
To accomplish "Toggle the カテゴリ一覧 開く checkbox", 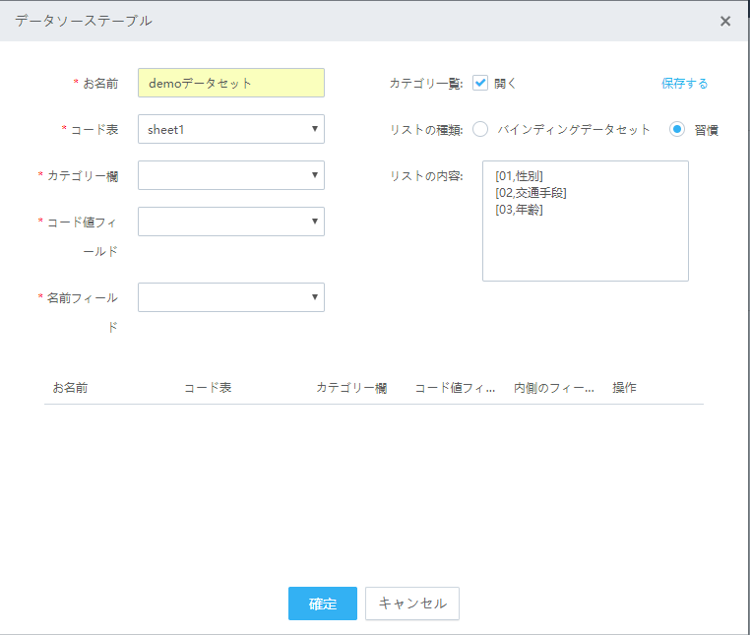I will tap(480, 83).
